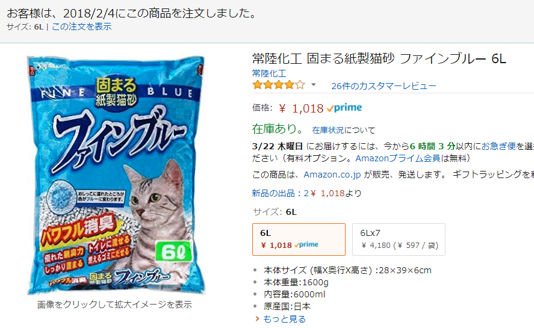The width and height of the screenshot is (534, 328).
Task: Click the product title ファインブルー 6L
Action: pos(379,58)
